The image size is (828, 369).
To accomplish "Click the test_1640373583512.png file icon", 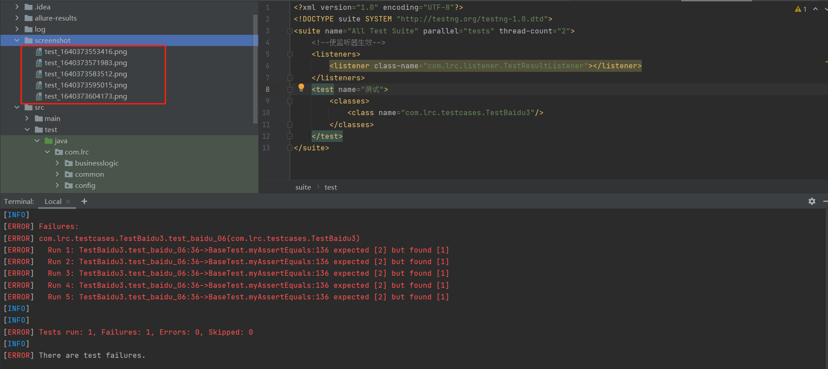I will point(39,74).
